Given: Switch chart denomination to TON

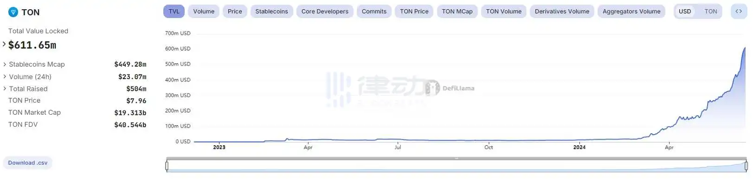Looking at the screenshot, I should pyautogui.click(x=710, y=11).
